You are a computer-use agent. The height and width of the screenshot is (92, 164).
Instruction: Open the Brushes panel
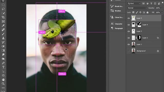pos(116,11)
